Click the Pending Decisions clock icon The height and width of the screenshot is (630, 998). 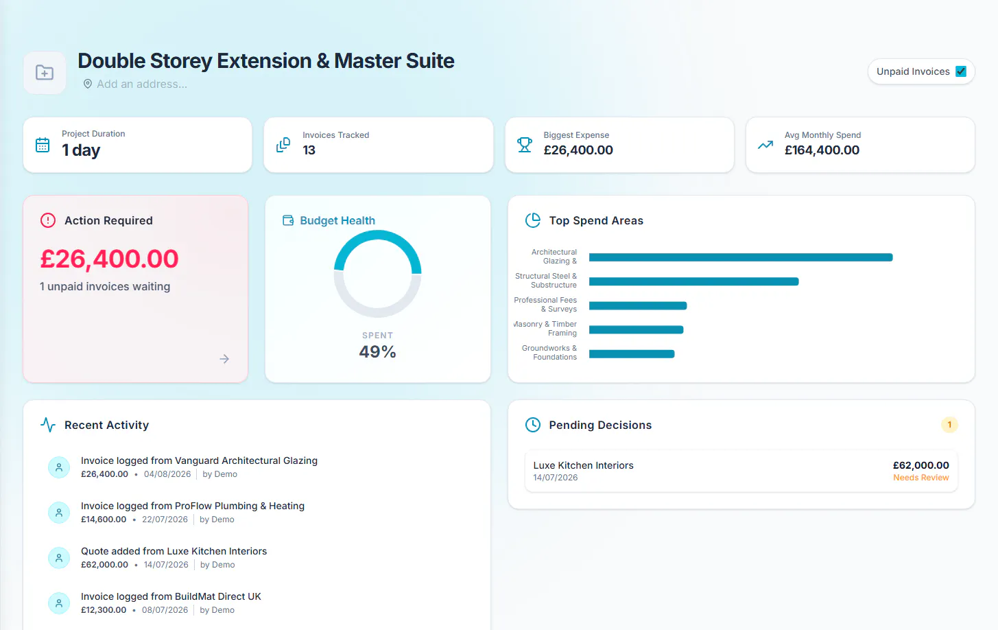(533, 425)
